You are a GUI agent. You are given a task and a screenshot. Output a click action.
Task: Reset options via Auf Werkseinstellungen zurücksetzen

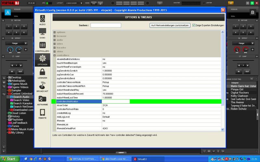[170, 25]
